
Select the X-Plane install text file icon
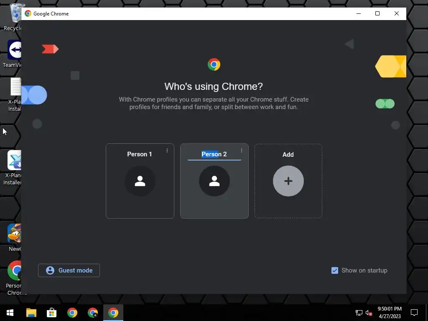14,95
